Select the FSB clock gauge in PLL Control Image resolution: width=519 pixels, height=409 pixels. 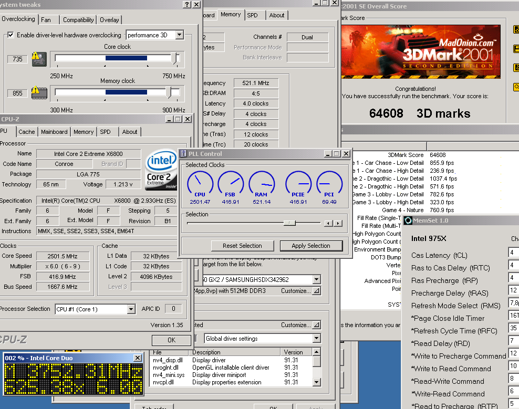(x=231, y=187)
